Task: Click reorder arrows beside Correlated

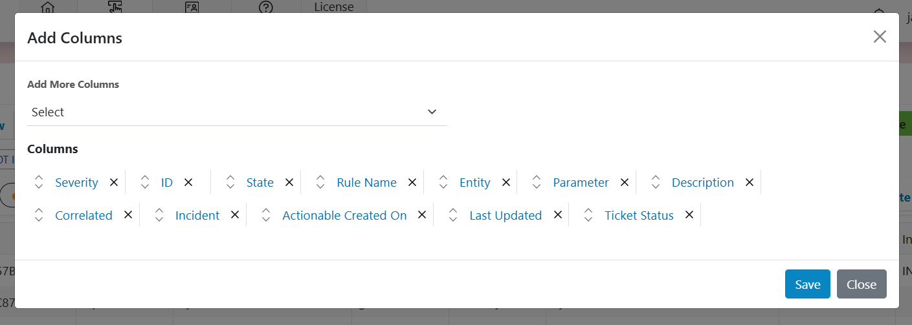Action: (x=39, y=215)
